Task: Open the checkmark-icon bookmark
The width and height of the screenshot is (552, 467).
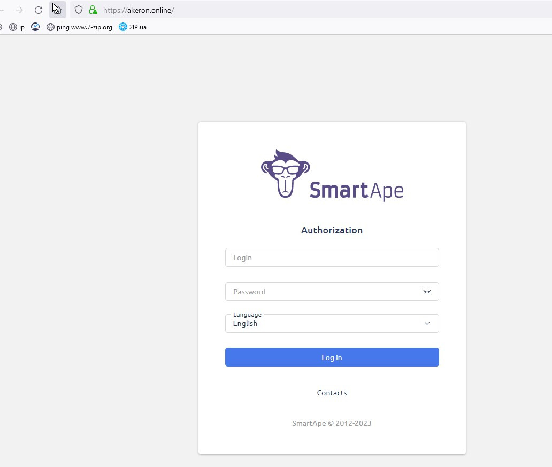Action: coord(35,27)
